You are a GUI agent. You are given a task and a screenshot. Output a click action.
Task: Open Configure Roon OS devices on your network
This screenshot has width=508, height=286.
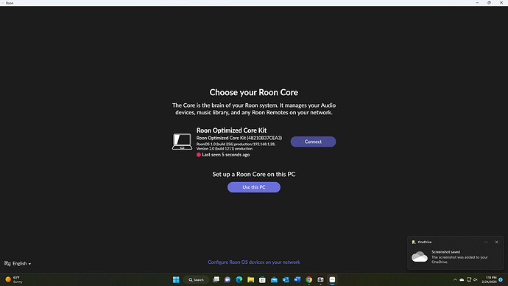[254, 262]
